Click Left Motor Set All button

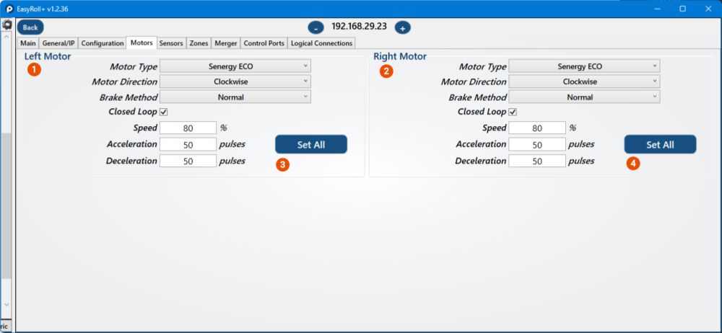(x=311, y=144)
